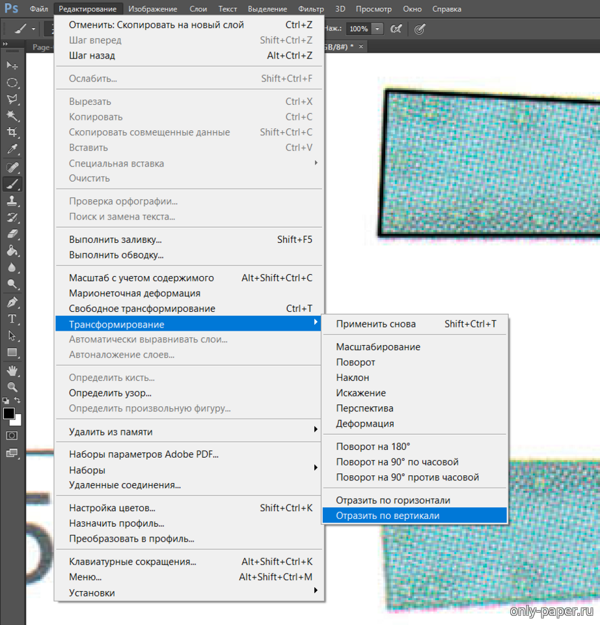Image resolution: width=600 pixels, height=625 pixels.
Task: Activate the Eyedropper tool
Action: point(12,150)
